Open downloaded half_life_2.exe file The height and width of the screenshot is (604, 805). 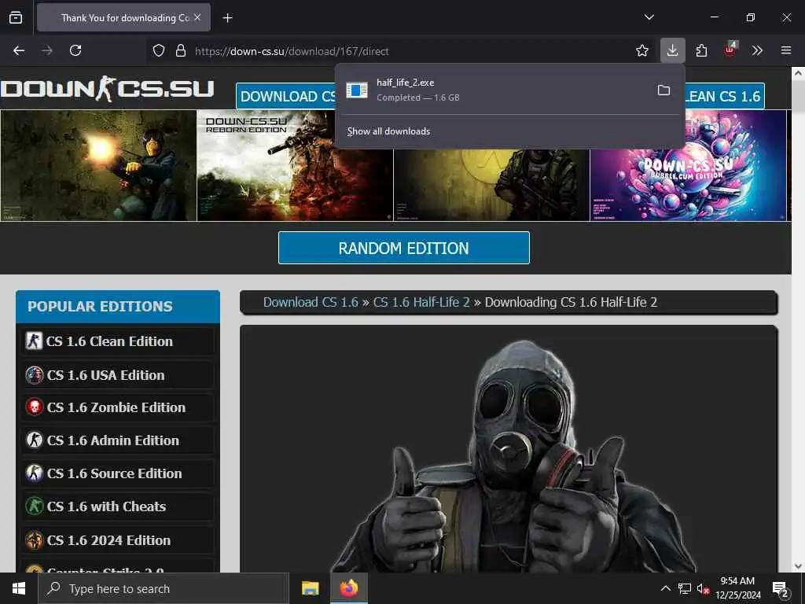pyautogui.click(x=493, y=90)
